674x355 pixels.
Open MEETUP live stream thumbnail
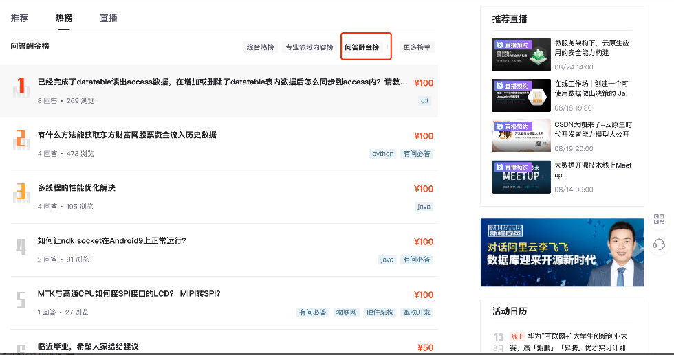[x=521, y=177]
